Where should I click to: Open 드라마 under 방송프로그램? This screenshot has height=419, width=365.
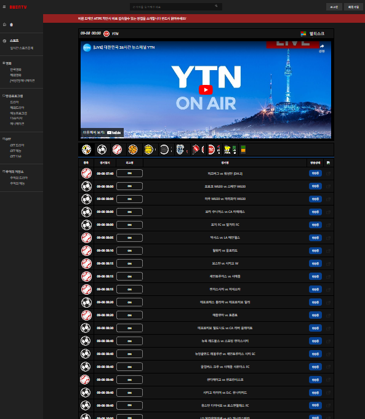(x=14, y=102)
